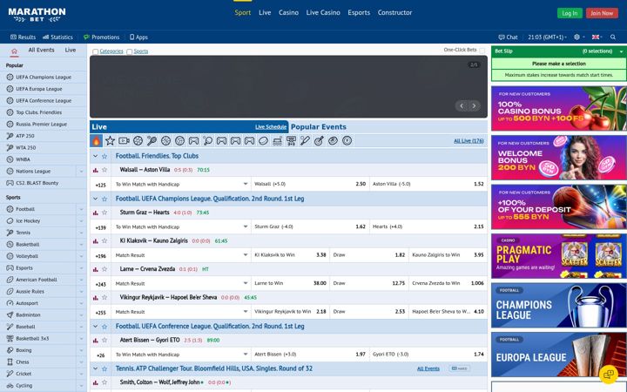Open the Casino tab
The width and height of the screenshot is (627, 392).
click(289, 13)
